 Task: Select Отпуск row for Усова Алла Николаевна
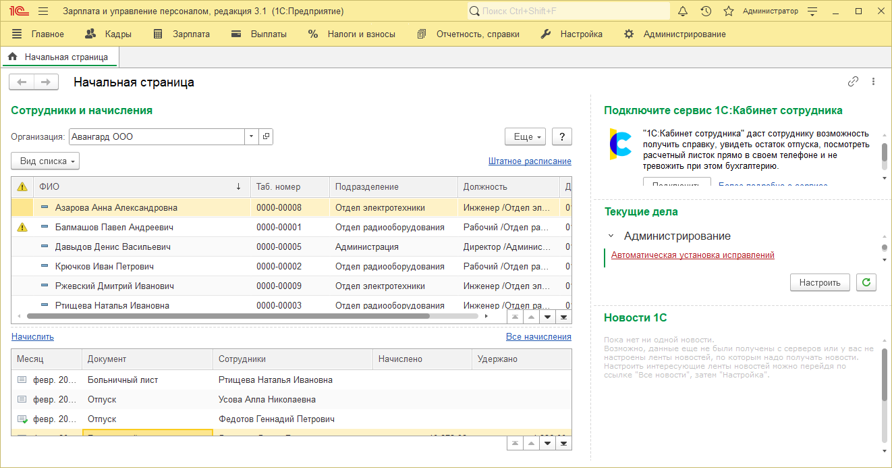click(x=291, y=400)
